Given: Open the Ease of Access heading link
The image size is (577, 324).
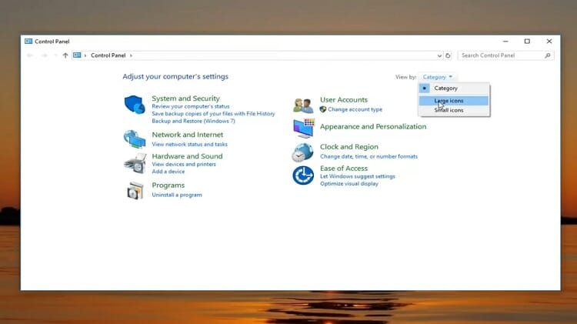Looking at the screenshot, I should (x=344, y=169).
